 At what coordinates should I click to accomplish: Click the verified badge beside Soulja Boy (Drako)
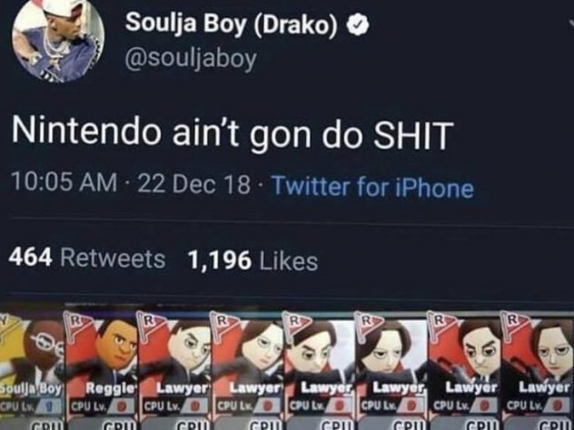[x=358, y=25]
